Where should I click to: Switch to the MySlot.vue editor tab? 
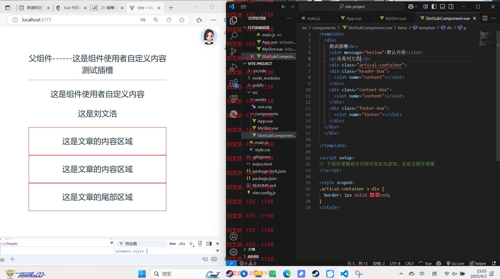[x=395, y=18]
